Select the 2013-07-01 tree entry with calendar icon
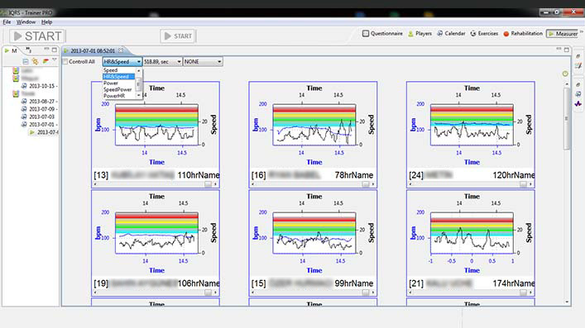The image size is (585, 328). 39,125
